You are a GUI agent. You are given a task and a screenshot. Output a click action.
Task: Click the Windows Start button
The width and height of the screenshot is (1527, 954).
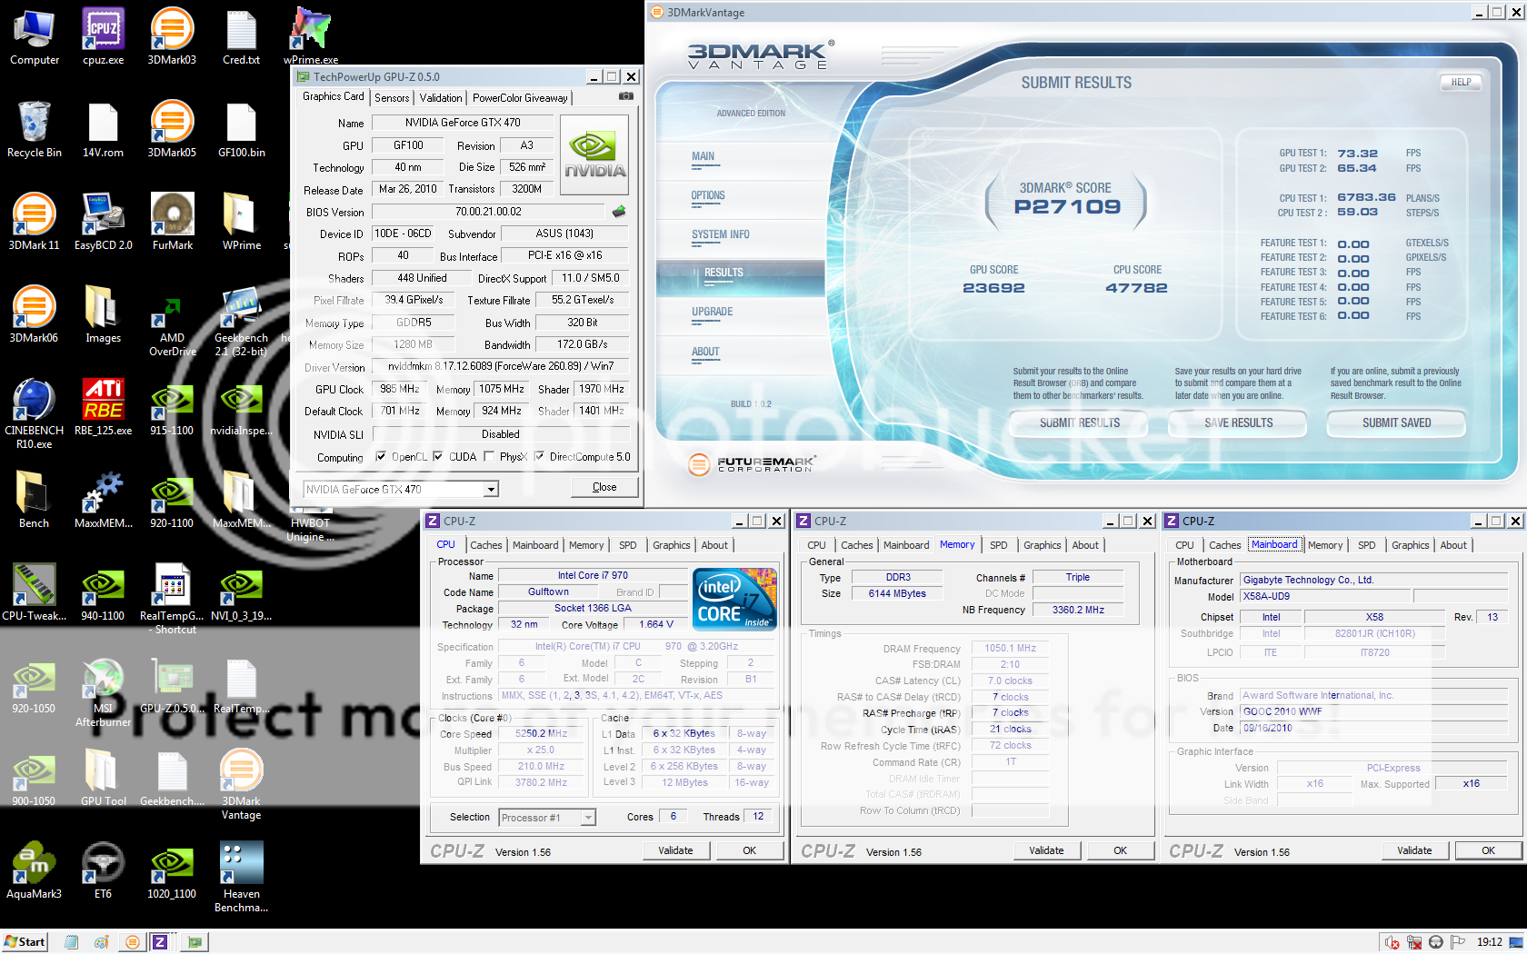(x=25, y=941)
